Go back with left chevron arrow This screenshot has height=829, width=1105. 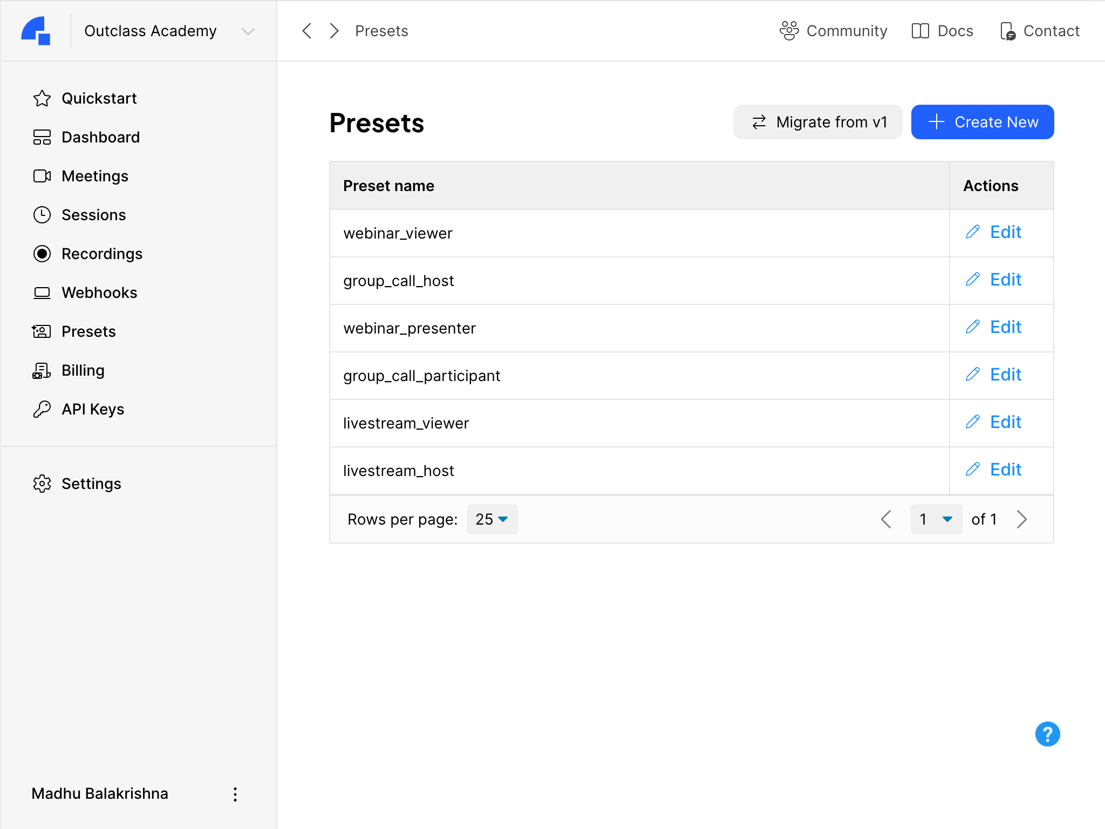tap(307, 31)
